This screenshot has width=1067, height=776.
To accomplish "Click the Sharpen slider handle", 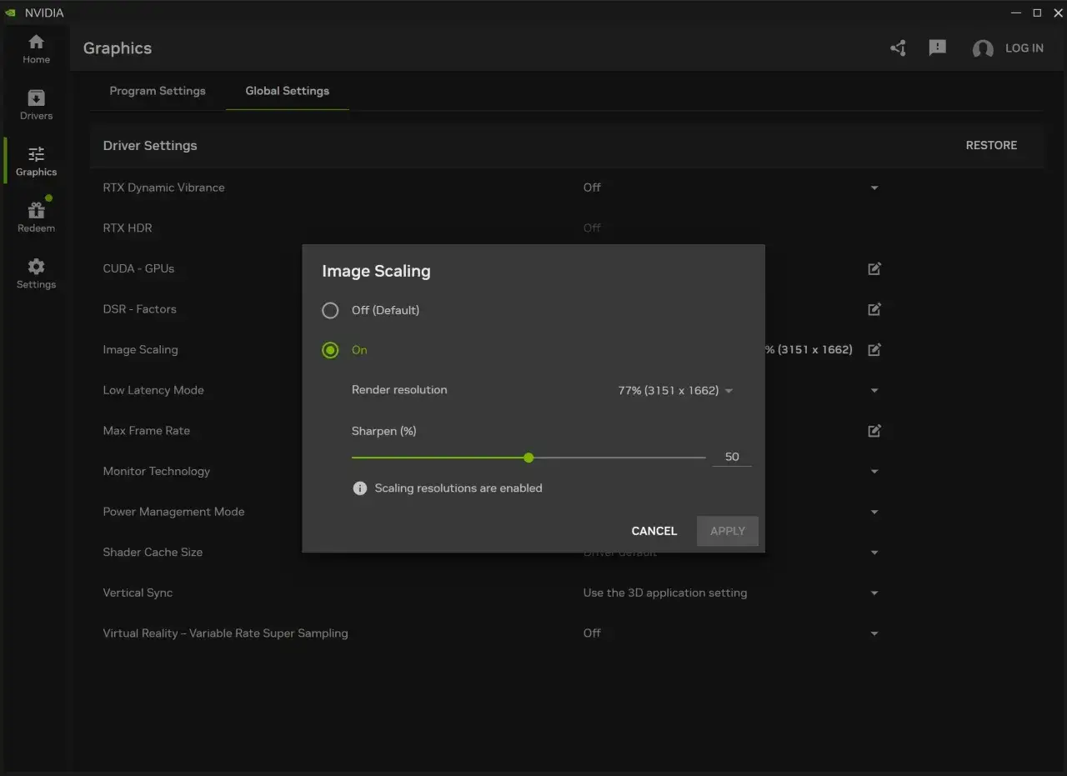I will point(528,458).
